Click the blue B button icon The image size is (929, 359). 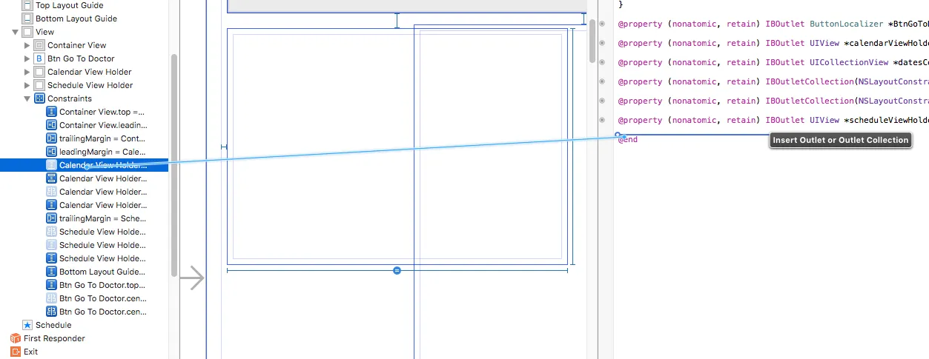(40, 58)
